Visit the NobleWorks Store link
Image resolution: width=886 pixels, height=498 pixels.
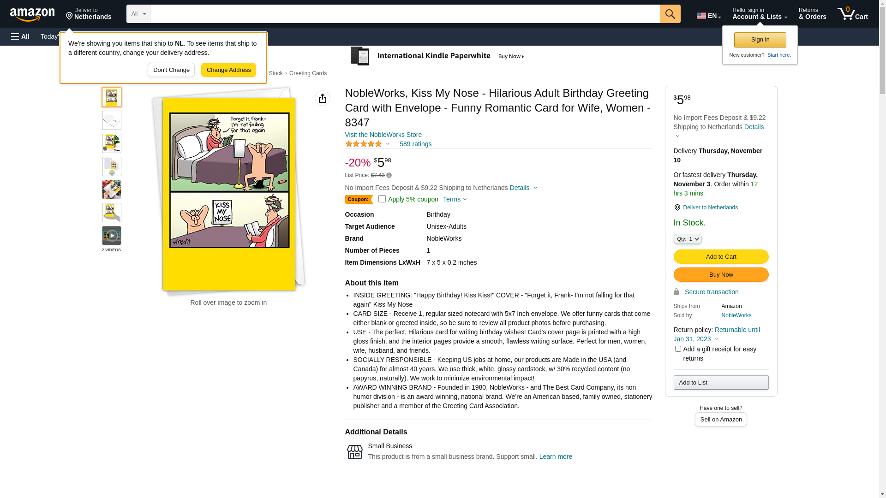tap(383, 135)
